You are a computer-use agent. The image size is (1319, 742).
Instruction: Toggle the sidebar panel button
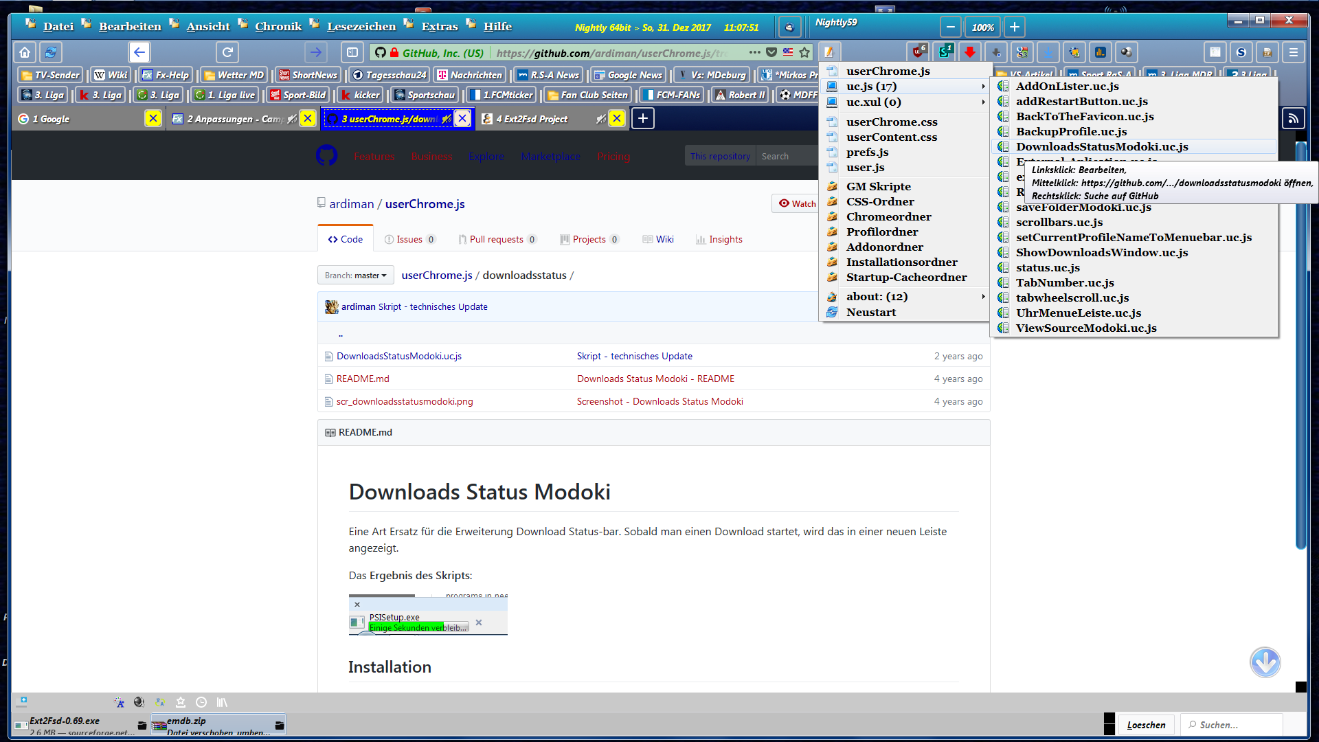[x=352, y=52]
